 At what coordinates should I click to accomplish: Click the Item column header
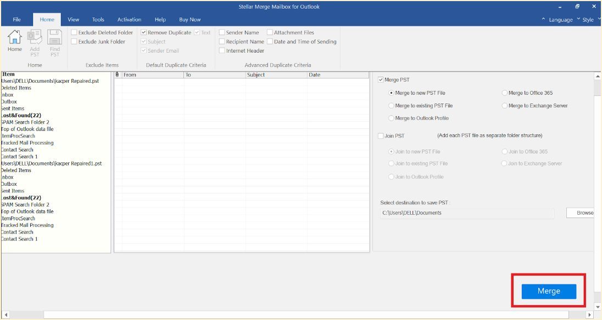(8, 75)
